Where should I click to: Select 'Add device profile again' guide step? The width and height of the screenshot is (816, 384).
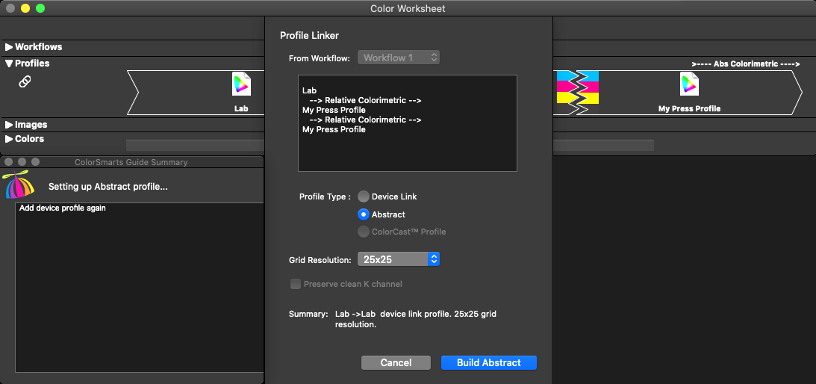pos(63,208)
